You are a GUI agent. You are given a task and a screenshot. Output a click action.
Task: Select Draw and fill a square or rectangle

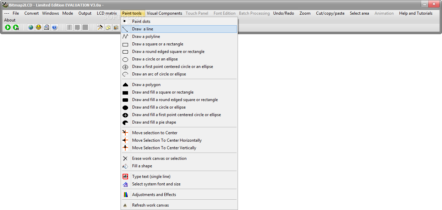pos(179,92)
